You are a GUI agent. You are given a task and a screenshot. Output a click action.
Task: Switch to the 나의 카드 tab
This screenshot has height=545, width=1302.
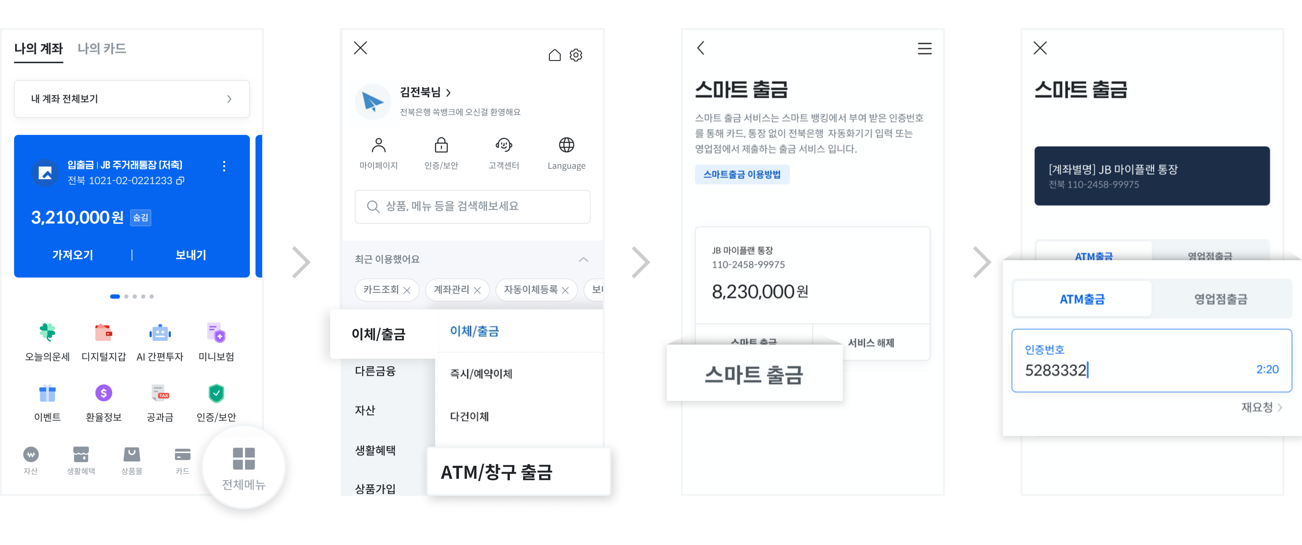tap(102, 48)
